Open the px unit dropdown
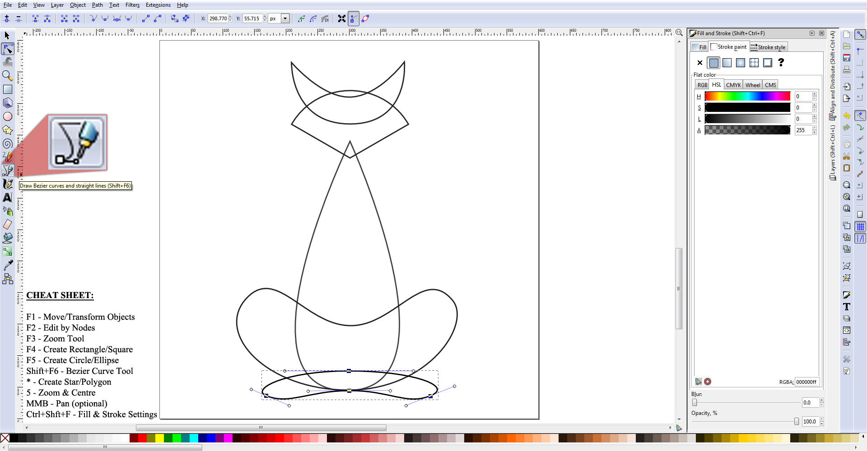867x451 pixels. click(x=285, y=18)
